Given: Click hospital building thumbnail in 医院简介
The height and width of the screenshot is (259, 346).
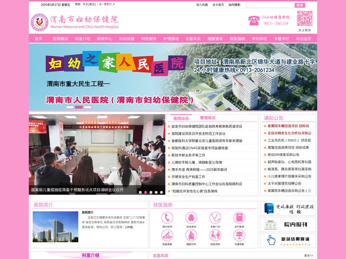Looking at the screenshot, I should pyautogui.click(x=55, y=226).
